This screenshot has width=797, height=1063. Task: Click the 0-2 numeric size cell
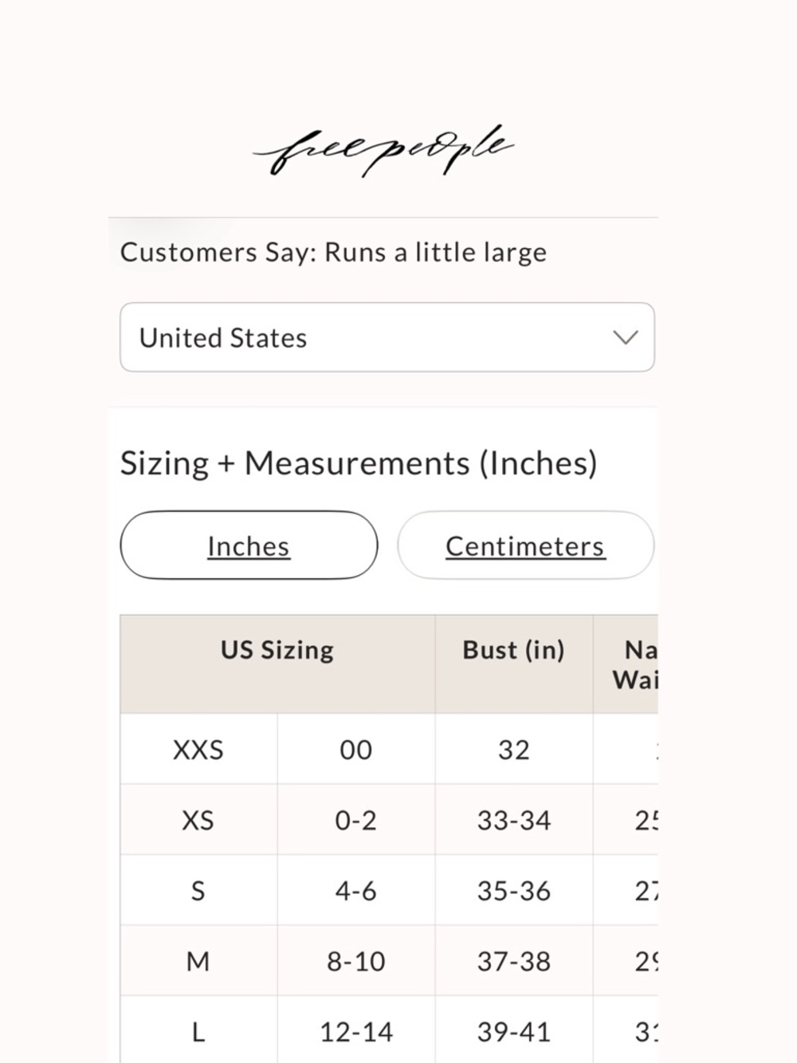(355, 820)
